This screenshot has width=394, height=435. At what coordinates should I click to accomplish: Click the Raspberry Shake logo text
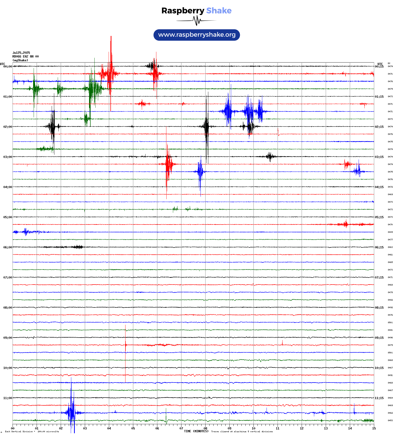tap(196, 11)
